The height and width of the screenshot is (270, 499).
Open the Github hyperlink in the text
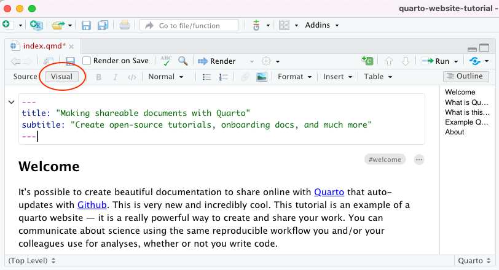click(x=93, y=204)
